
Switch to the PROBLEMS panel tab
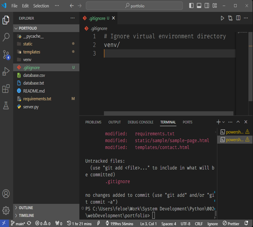click(93, 122)
